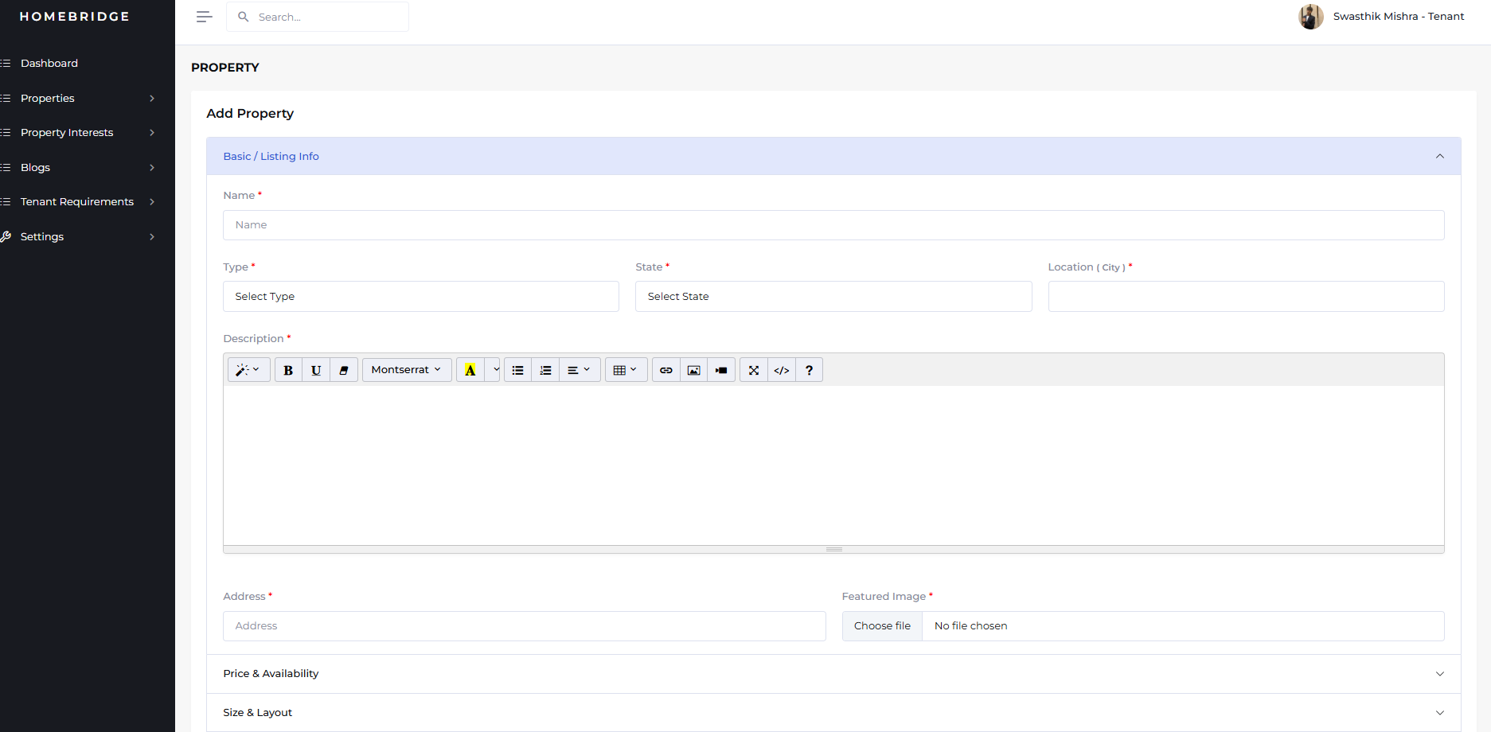Click the eraser remove font style icon
Screen dimensions: 1491x732
click(x=344, y=370)
